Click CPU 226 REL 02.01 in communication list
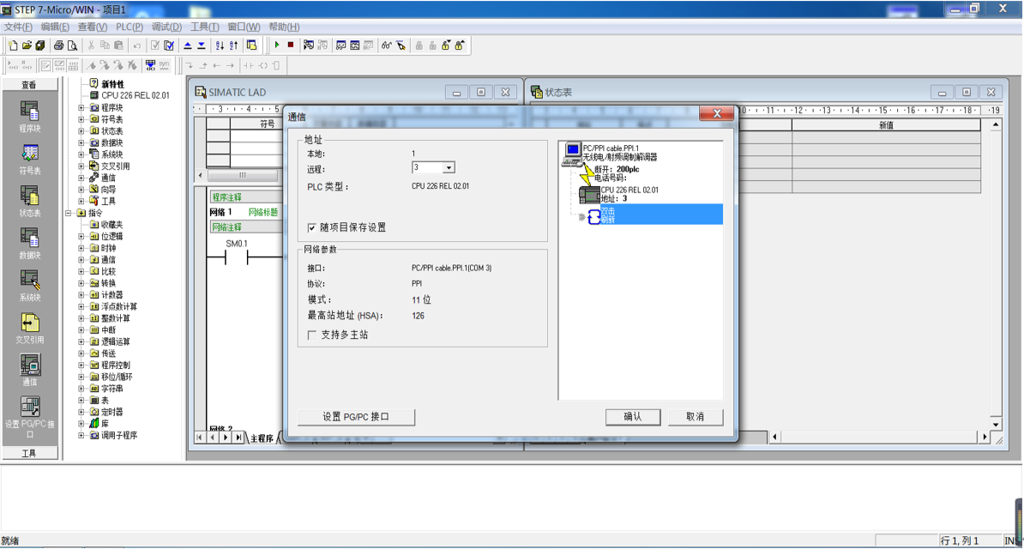 coord(629,190)
